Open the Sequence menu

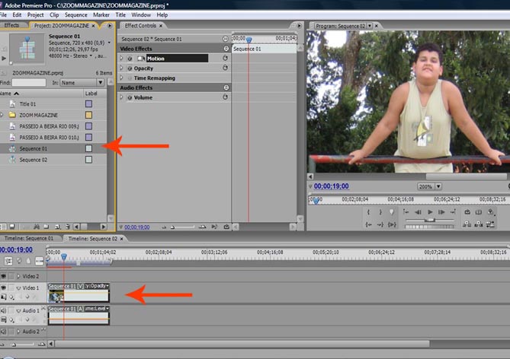click(x=75, y=14)
